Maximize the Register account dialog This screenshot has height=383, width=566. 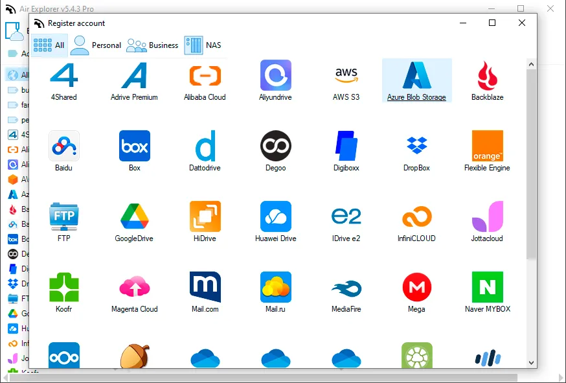(492, 23)
